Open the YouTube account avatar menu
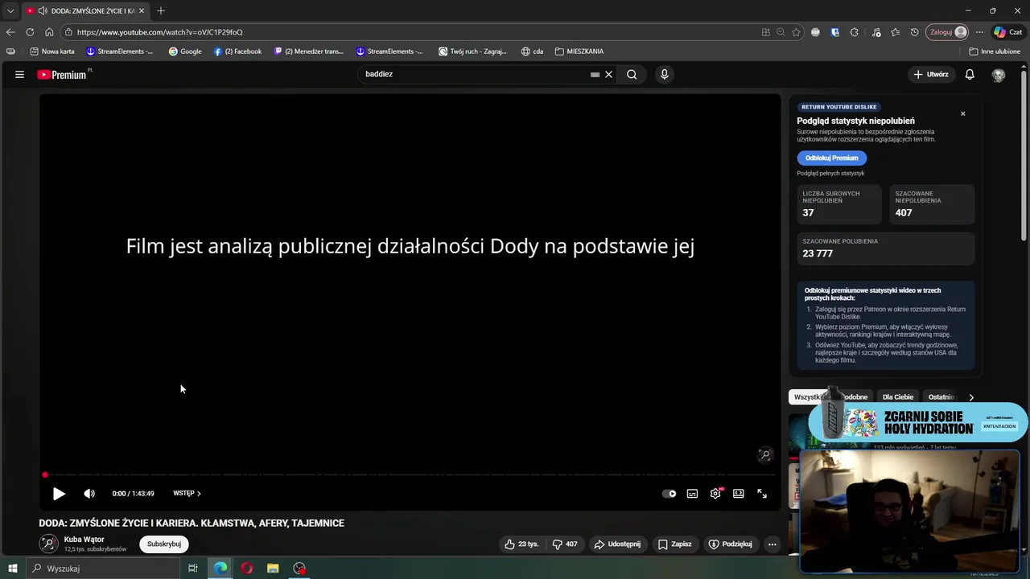 click(x=999, y=74)
